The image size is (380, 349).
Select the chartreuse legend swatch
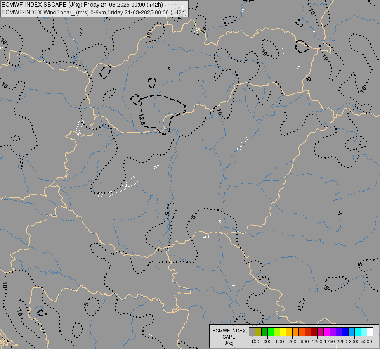[277, 332]
